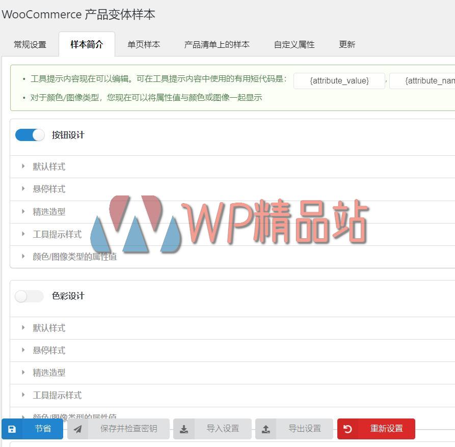Click the arrow icon next to 工具提示样式

point(22,234)
